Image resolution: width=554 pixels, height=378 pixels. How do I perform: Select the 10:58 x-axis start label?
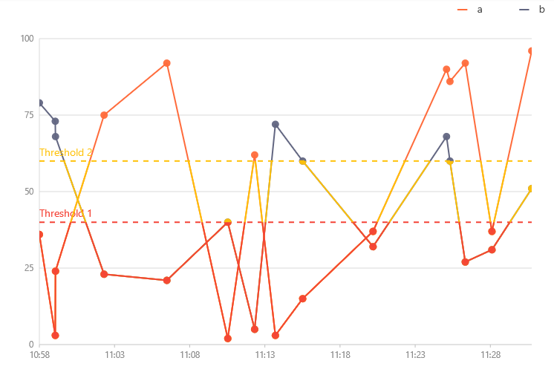tap(40, 356)
